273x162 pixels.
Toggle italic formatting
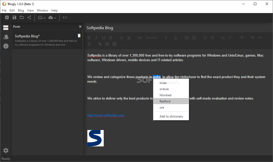coord(96,38)
